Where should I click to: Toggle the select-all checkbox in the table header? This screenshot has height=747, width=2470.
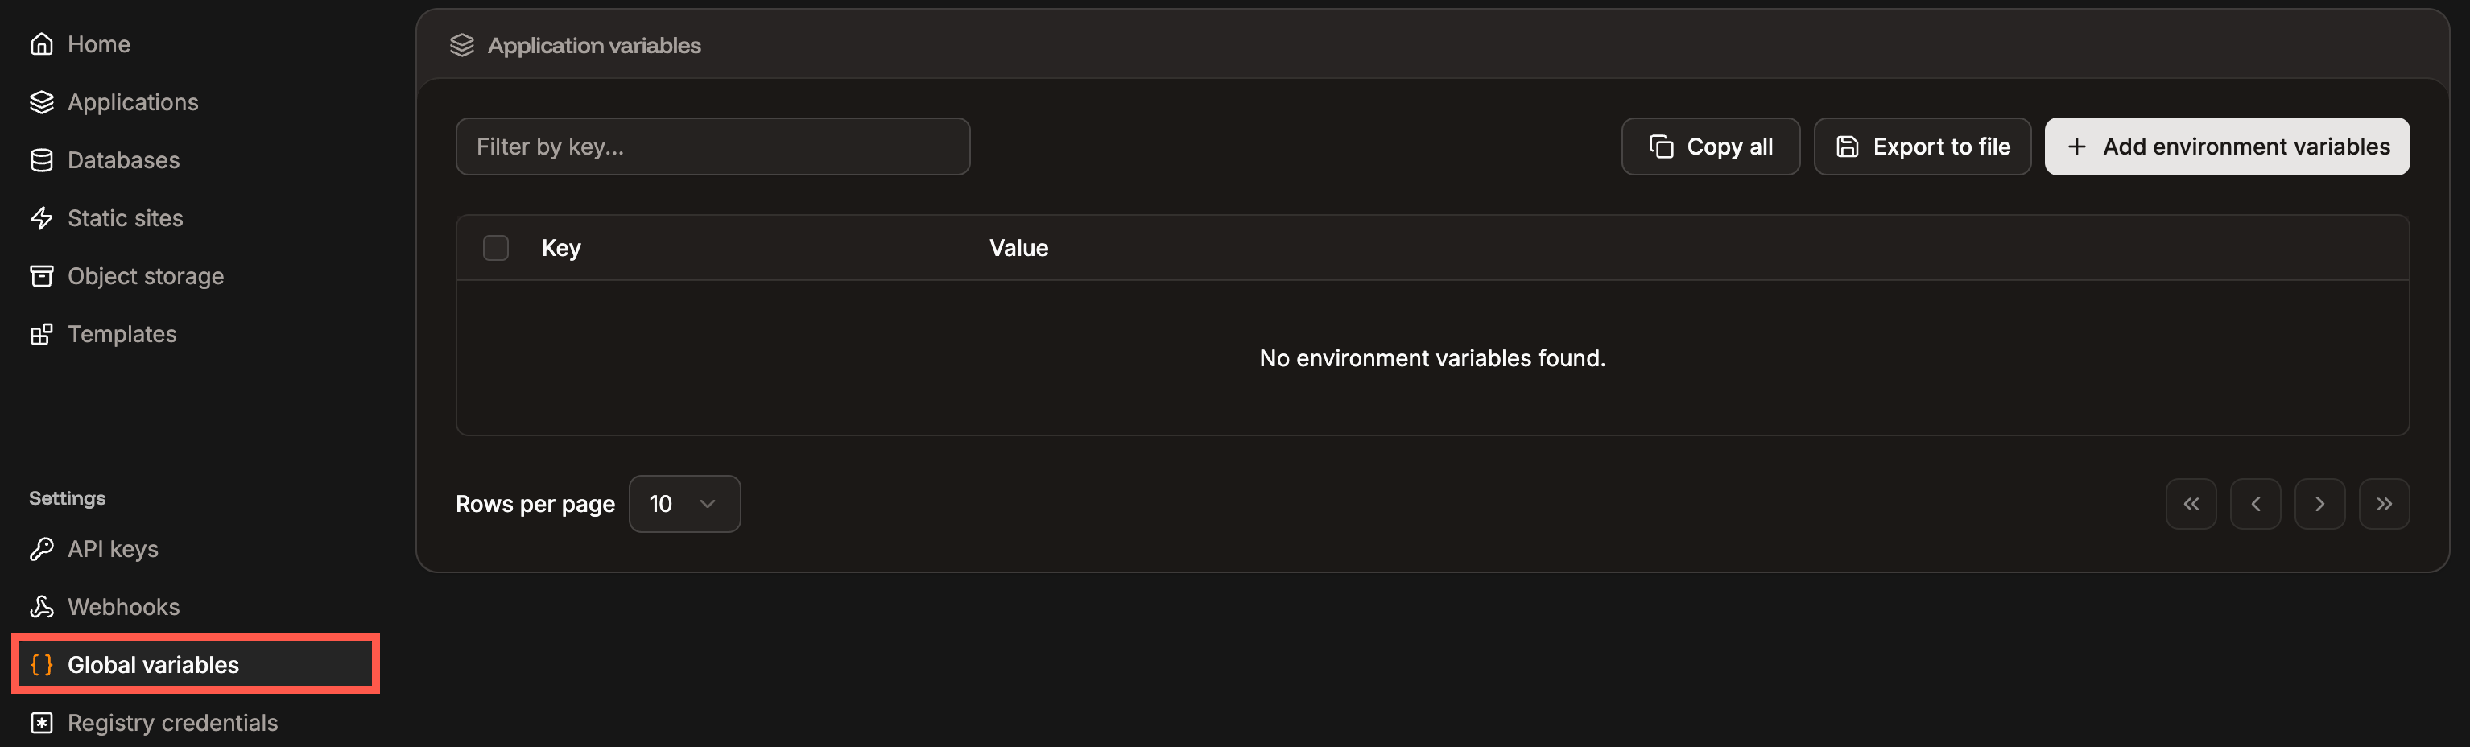497,247
